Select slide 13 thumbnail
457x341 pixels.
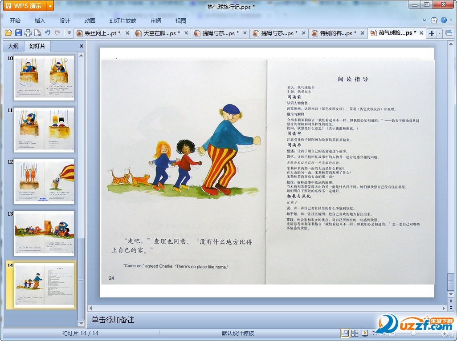click(44, 234)
